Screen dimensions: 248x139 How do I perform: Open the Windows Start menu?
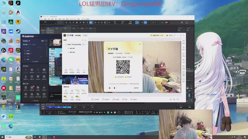coord(2,137)
